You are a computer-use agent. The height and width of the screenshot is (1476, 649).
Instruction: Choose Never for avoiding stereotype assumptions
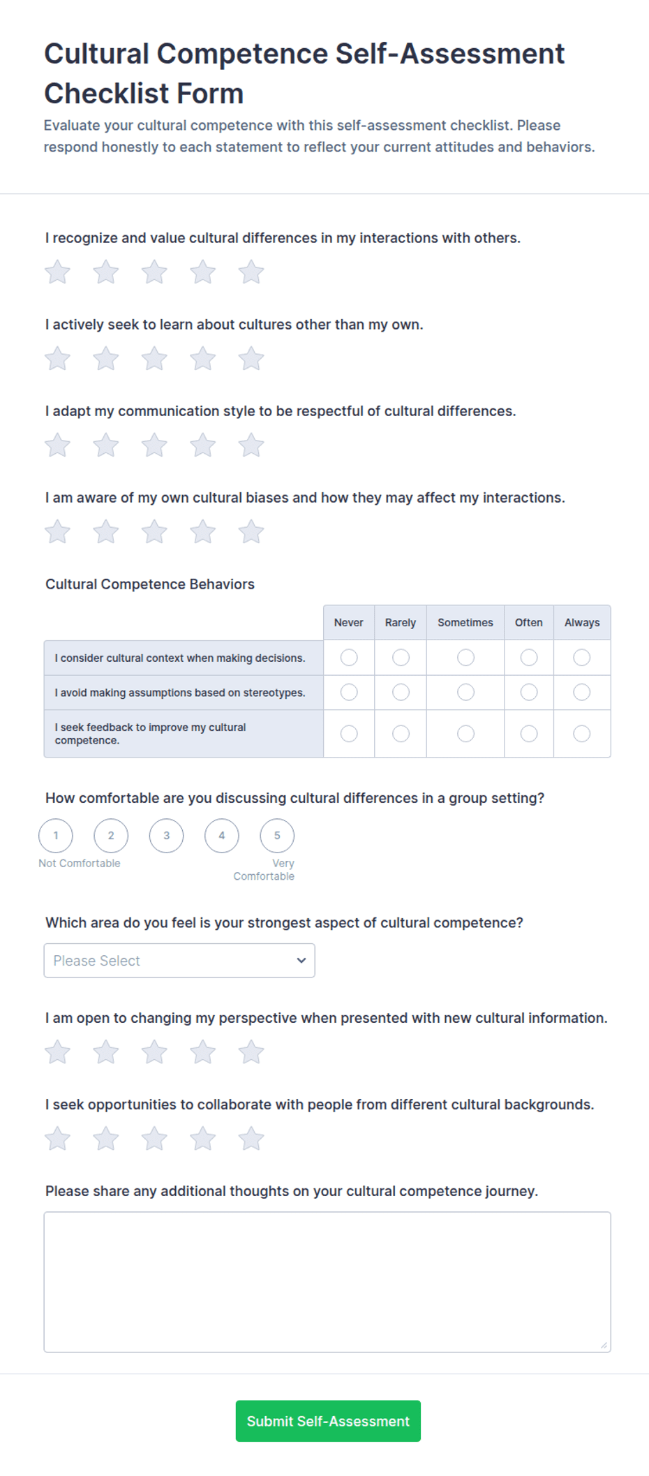(x=349, y=693)
